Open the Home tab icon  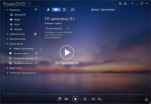pyautogui.click(x=48, y=10)
